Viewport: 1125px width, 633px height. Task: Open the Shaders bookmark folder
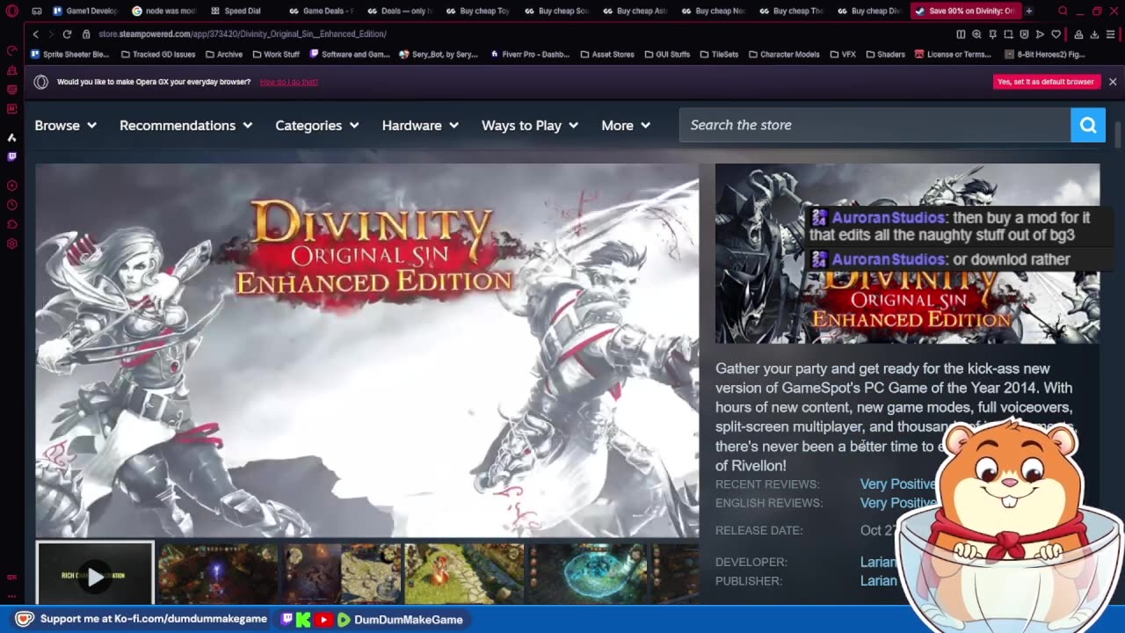point(884,55)
